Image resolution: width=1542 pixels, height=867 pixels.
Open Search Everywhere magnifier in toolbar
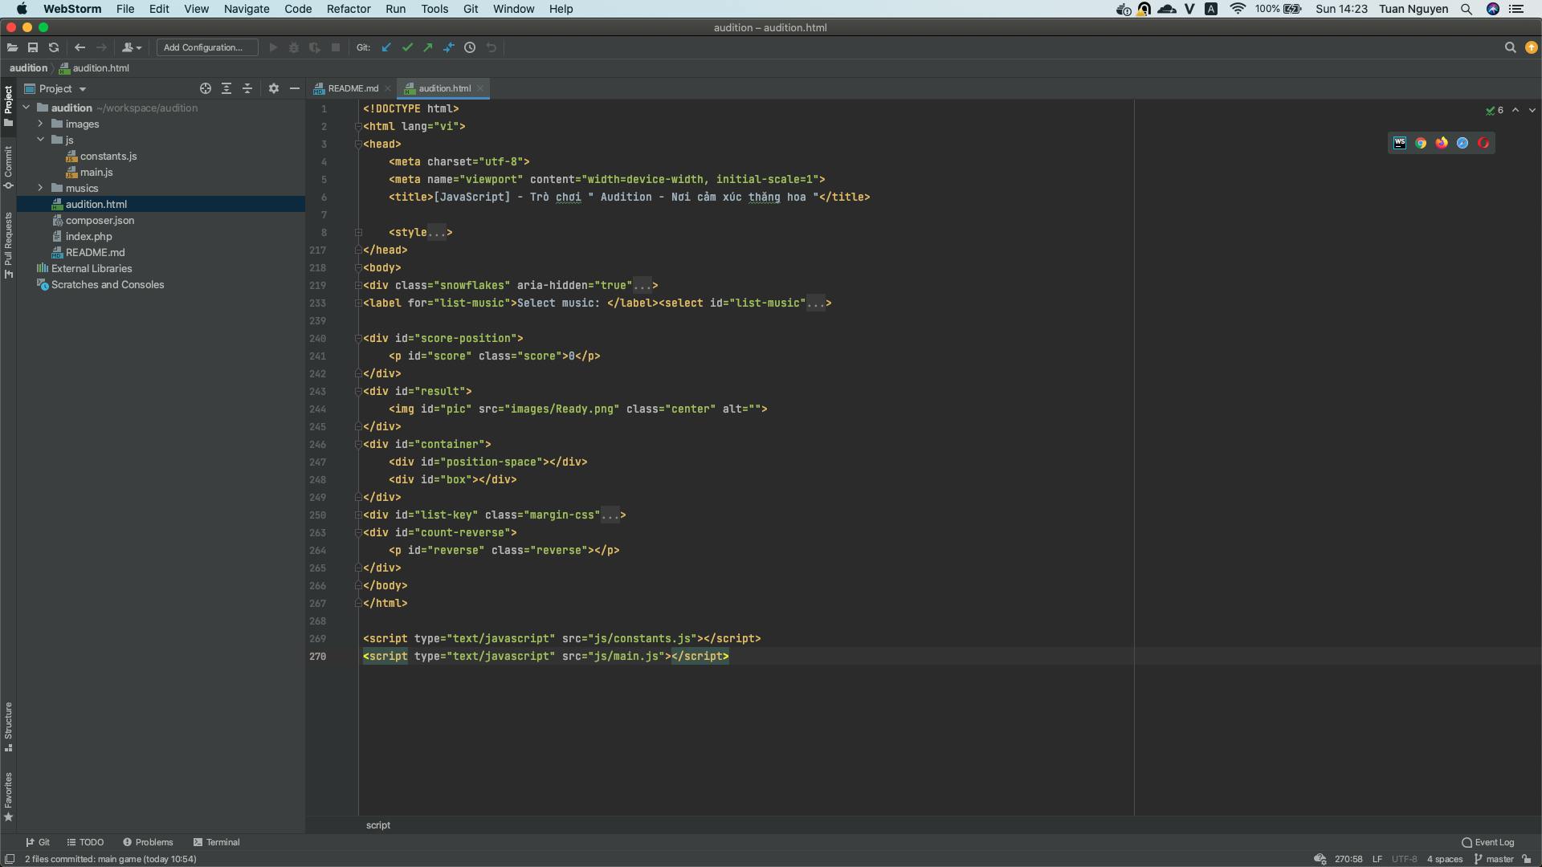[1510, 47]
